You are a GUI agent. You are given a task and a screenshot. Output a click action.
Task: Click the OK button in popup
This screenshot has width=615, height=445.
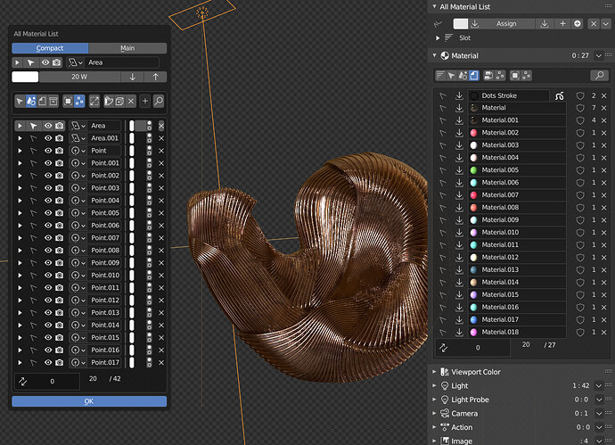89,401
